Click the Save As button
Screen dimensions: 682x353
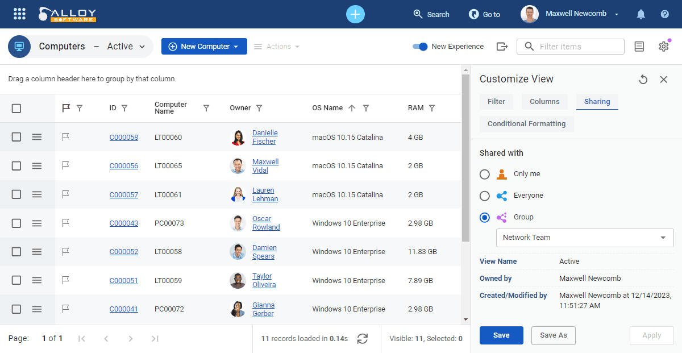(554, 335)
